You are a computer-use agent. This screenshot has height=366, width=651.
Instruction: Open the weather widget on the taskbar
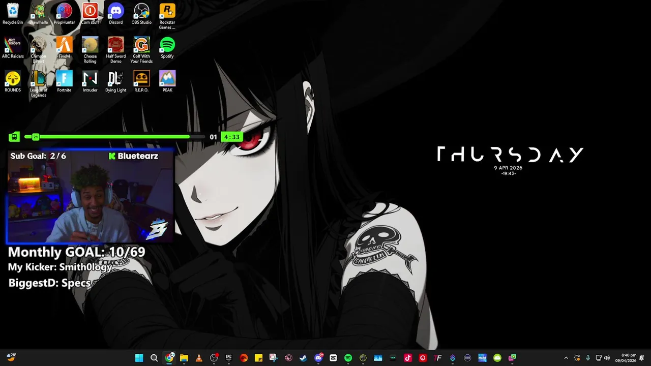point(11,358)
